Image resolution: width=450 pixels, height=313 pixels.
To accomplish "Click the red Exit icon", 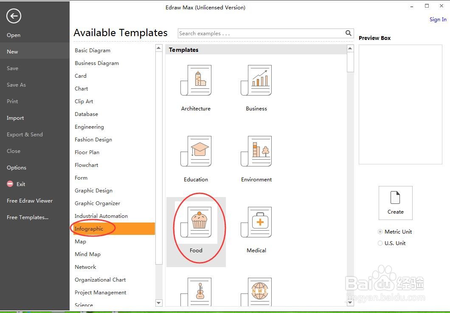I will tap(10, 184).
